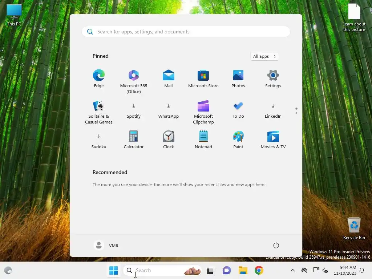372x279 pixels.
Task: Open the Calculator app
Action: pos(134,140)
